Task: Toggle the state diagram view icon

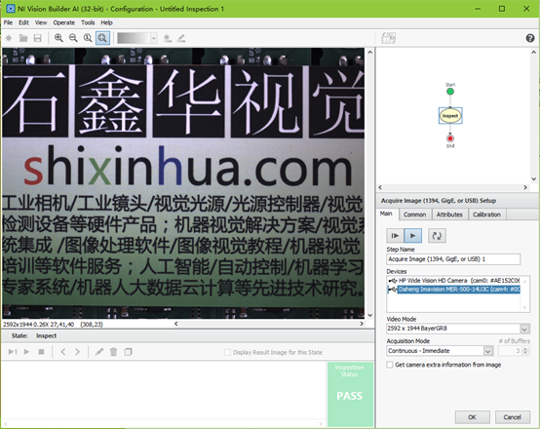Action: pyautogui.click(x=389, y=38)
